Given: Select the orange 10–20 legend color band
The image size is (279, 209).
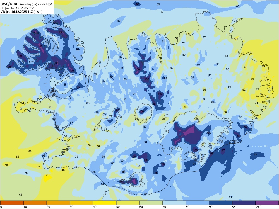Looking at the screenshot, I should click(x=35, y=203).
